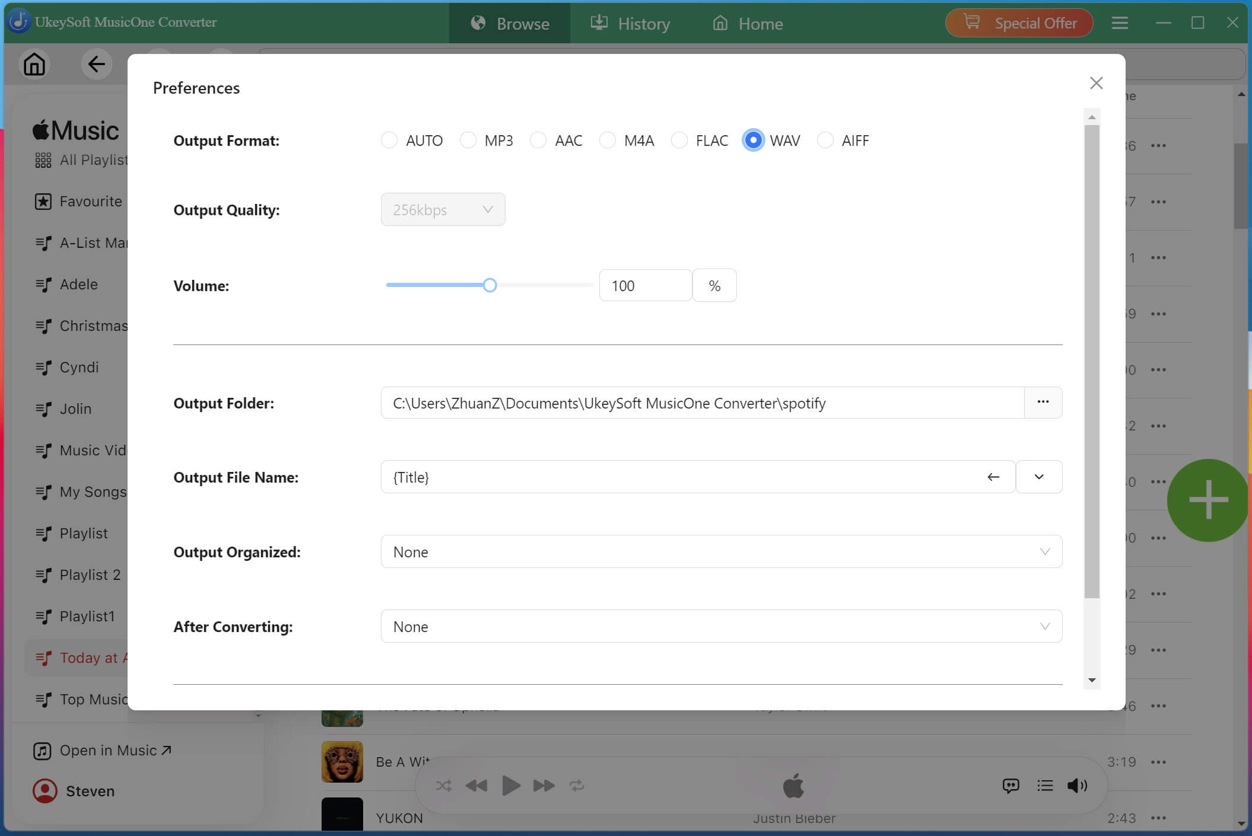The width and height of the screenshot is (1252, 836).
Task: Click the Preferences scrollbar down arrow
Action: click(1092, 680)
